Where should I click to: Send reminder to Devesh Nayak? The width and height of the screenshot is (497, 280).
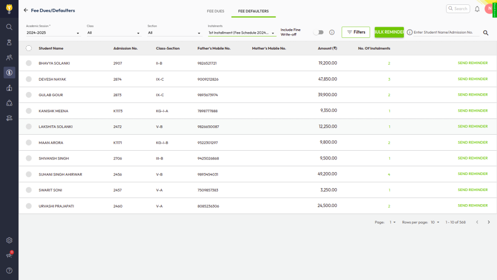click(473, 79)
